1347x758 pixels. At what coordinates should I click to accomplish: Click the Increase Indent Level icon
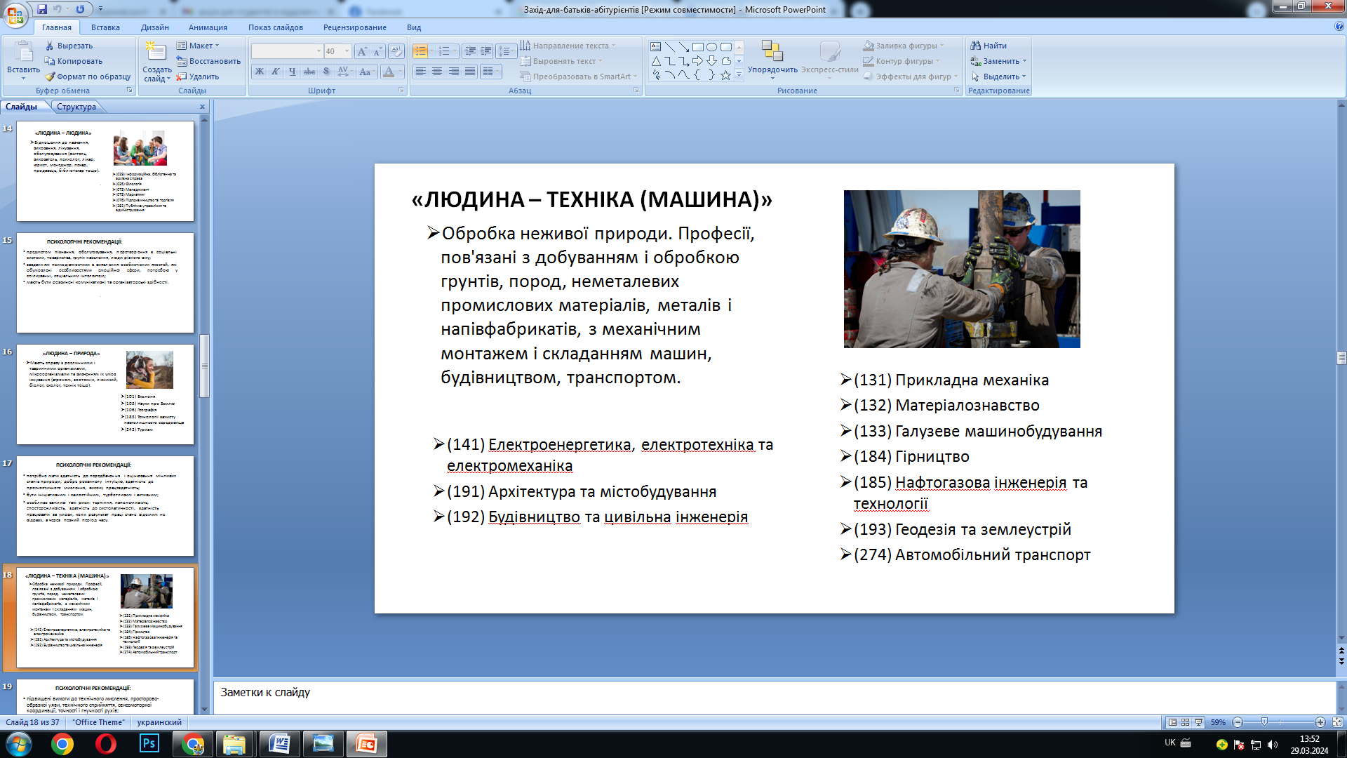(x=486, y=51)
